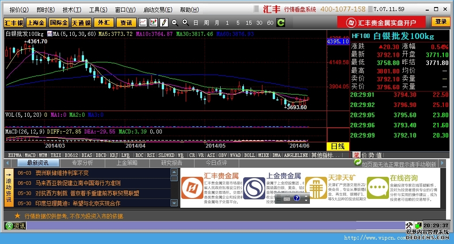Click the 天通银 market button
This screenshot has width=454, height=244.
coord(81,23)
